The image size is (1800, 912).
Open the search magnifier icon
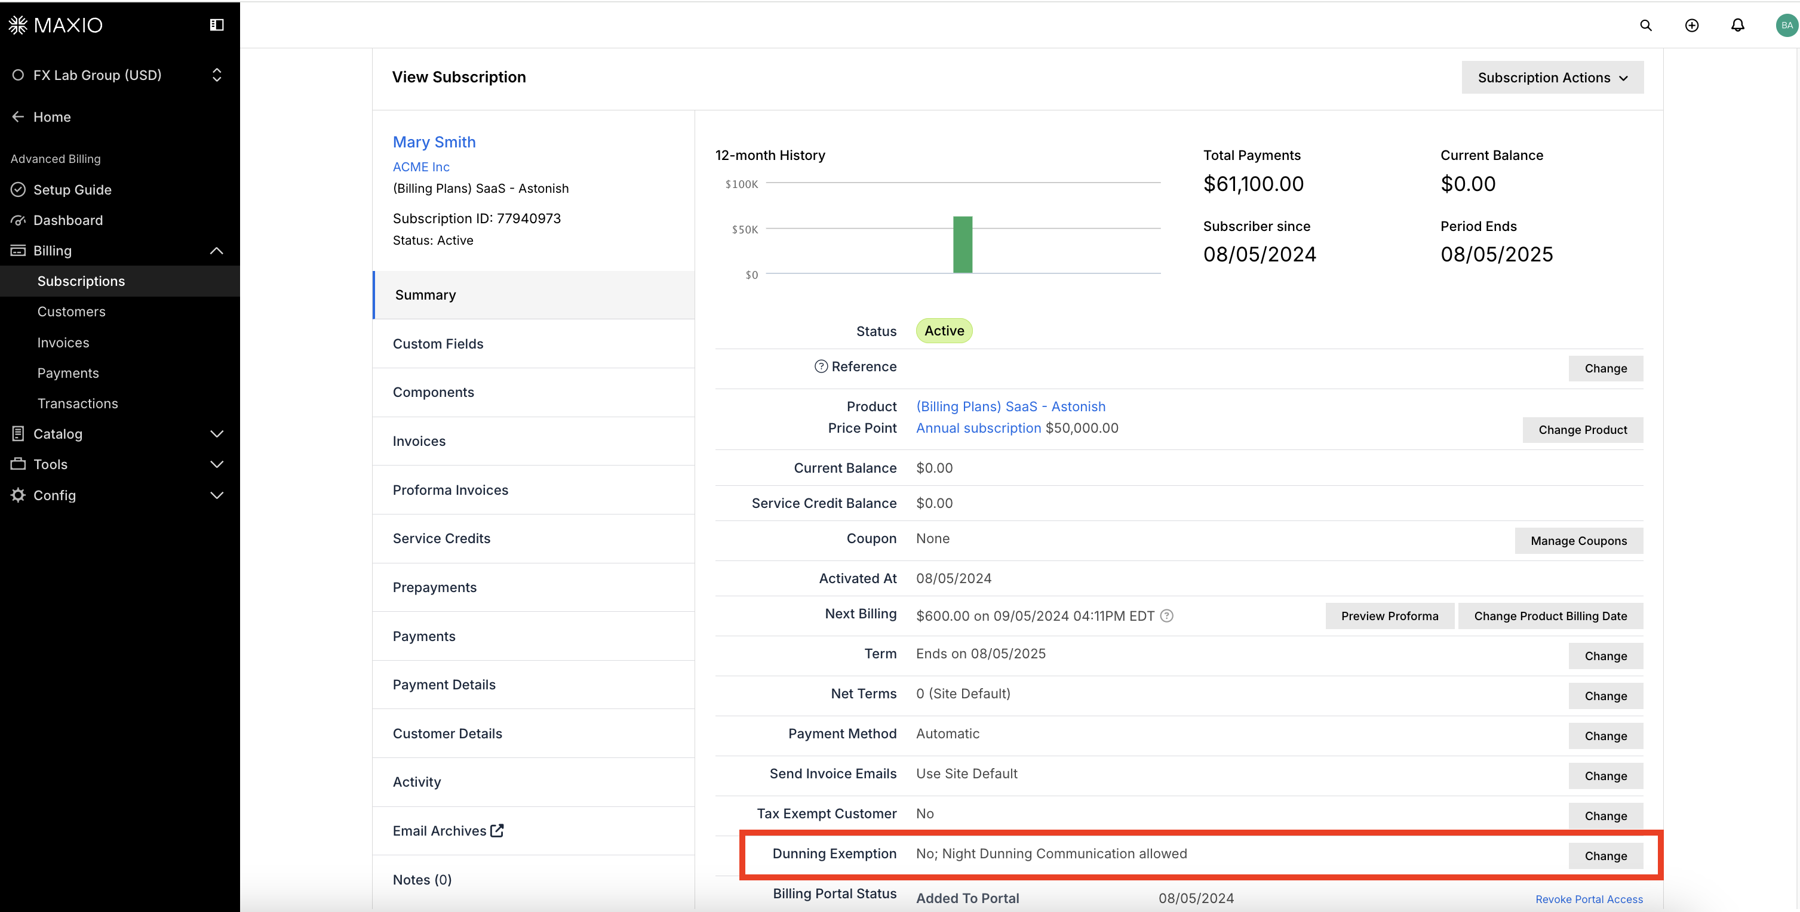click(1645, 25)
